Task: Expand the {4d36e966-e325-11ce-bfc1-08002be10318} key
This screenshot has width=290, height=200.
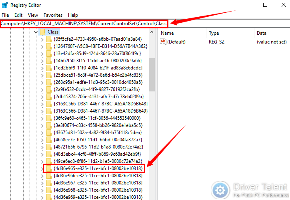Action: pos(42,176)
